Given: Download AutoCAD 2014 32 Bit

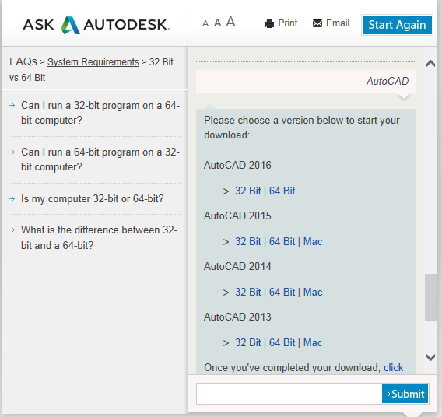Looking at the screenshot, I should (248, 293).
